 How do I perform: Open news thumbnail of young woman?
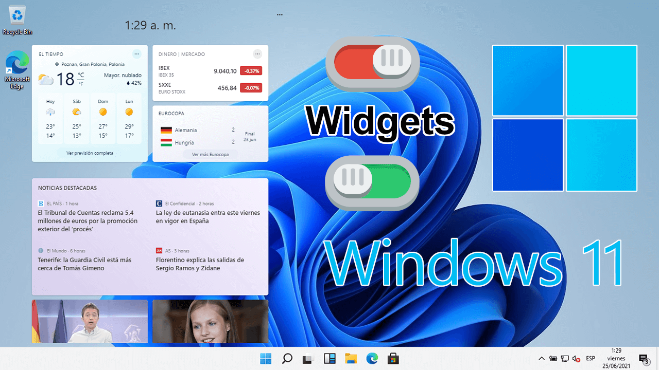coord(210,321)
